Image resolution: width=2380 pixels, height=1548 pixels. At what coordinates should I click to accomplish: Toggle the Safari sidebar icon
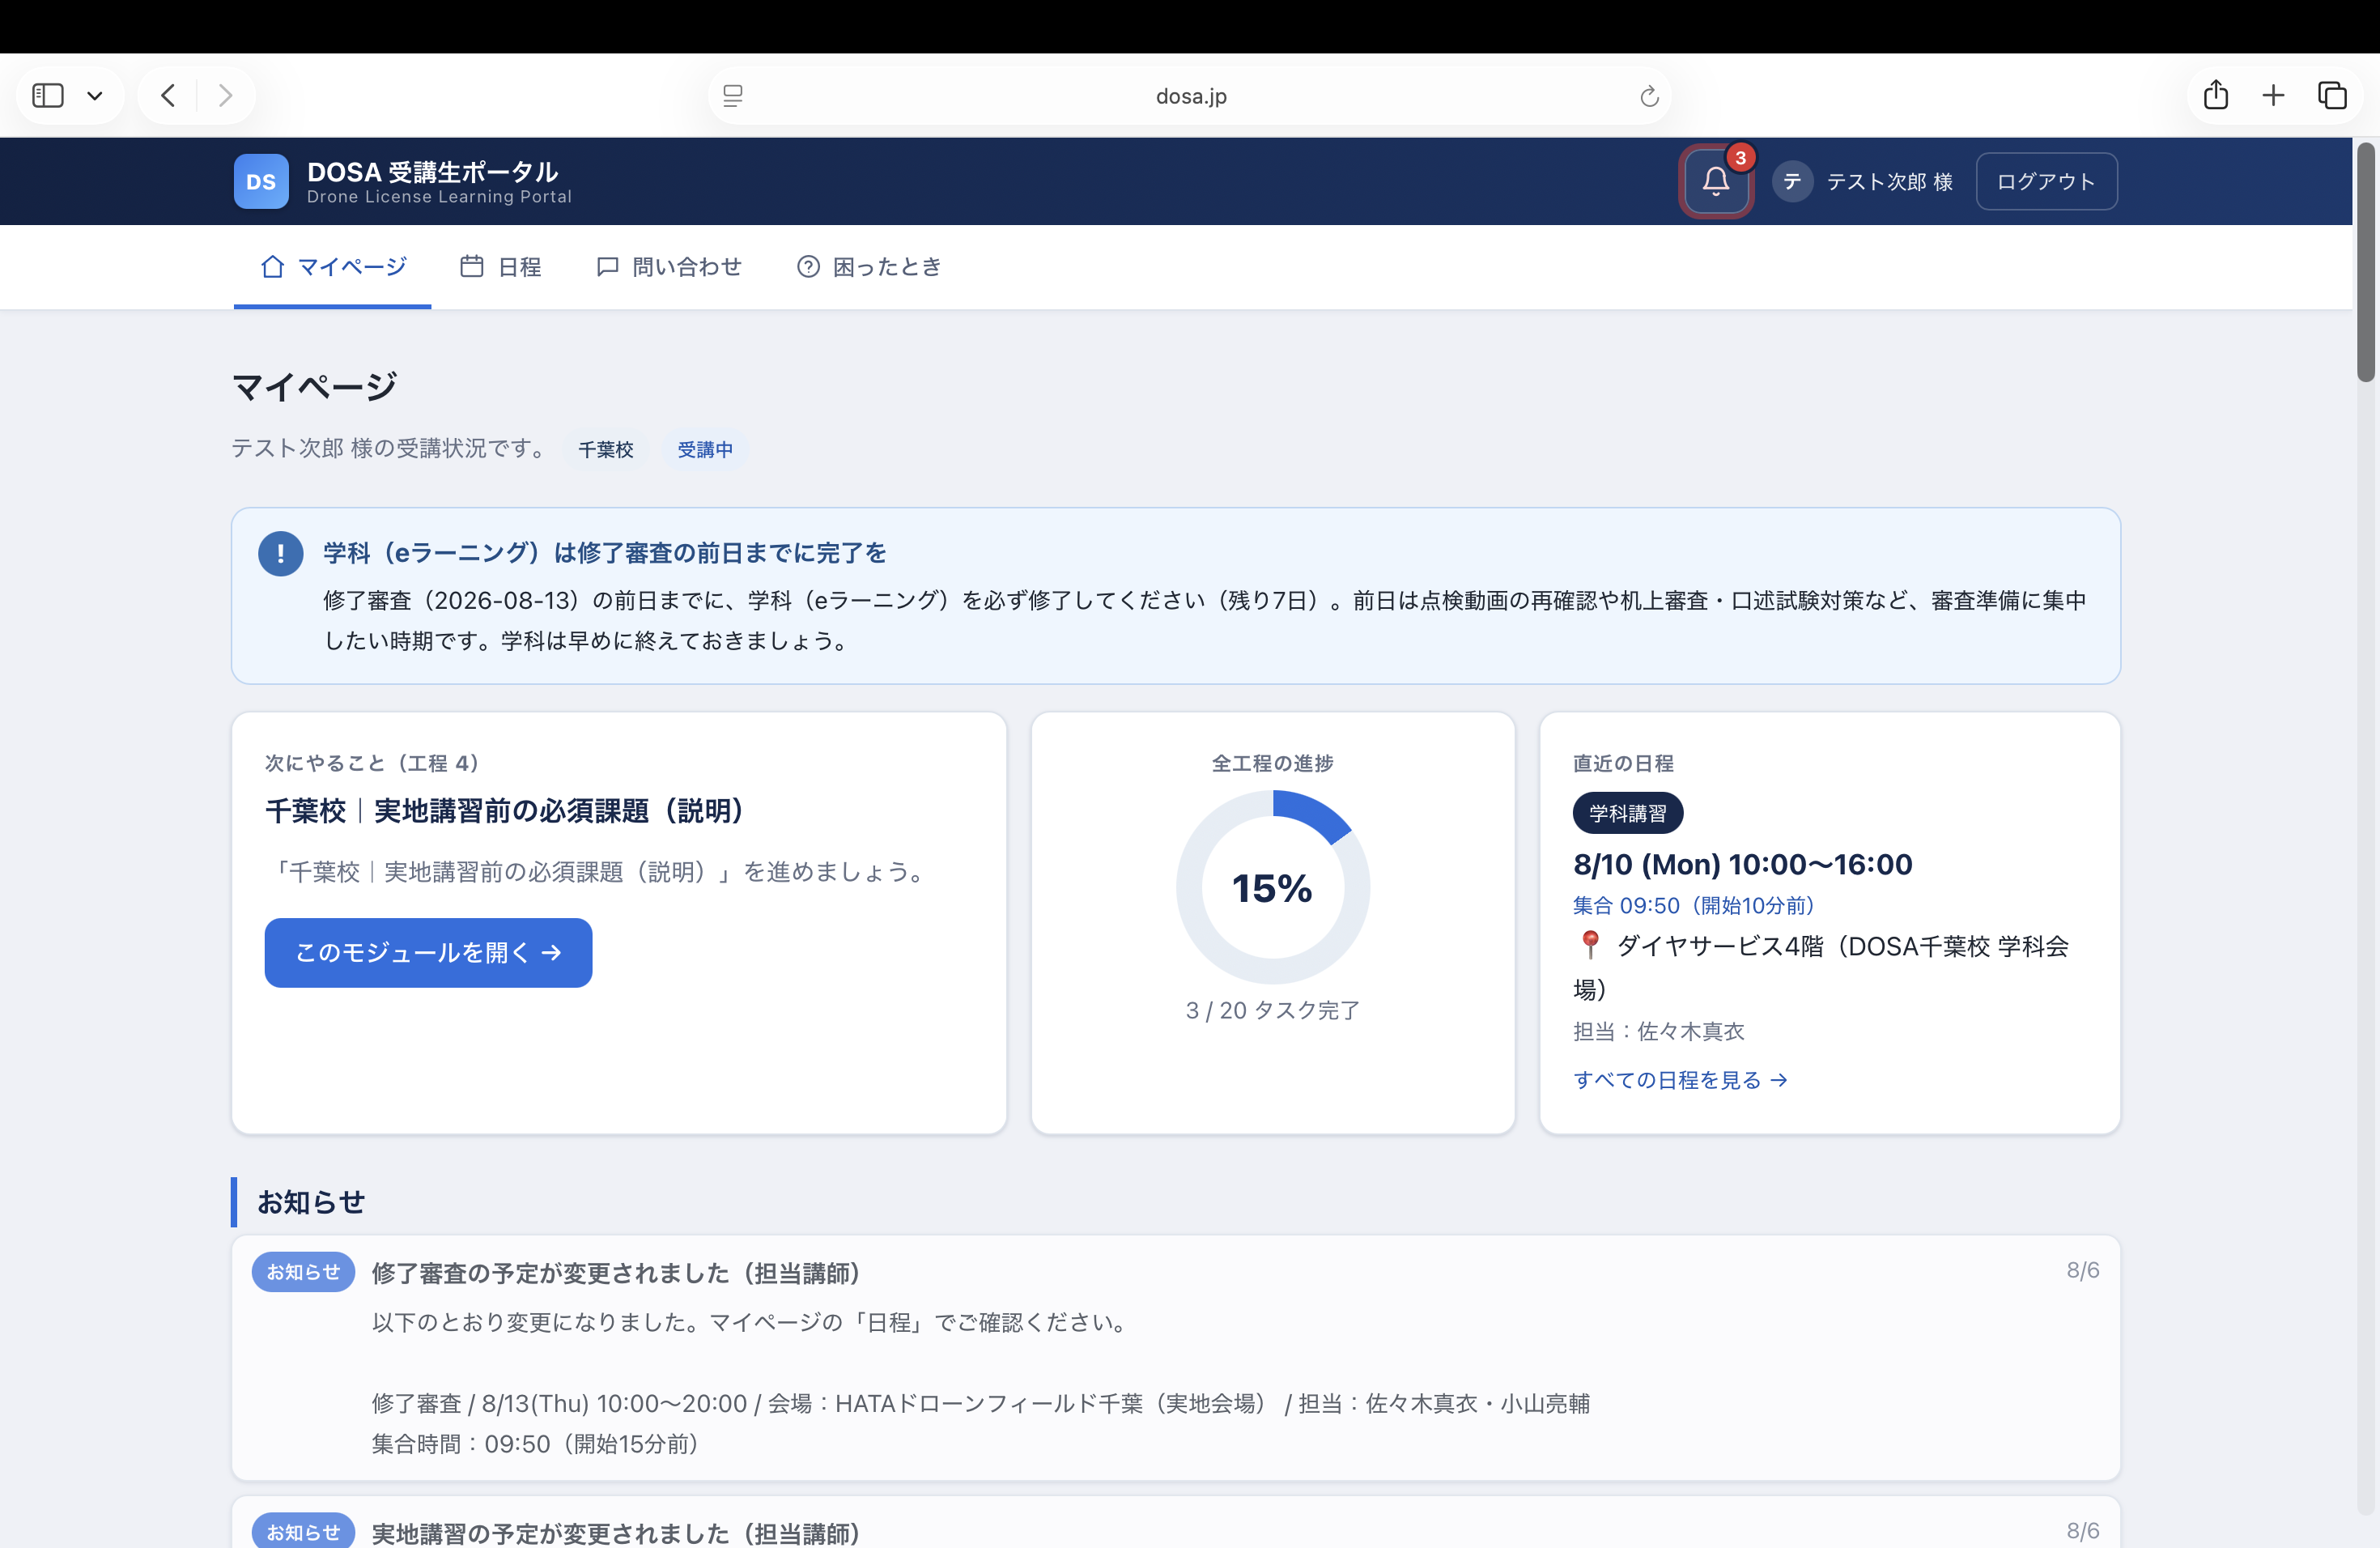click(x=48, y=95)
